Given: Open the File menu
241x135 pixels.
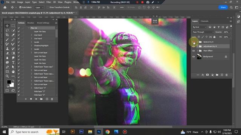Looking at the screenshot, I should point(8,2).
